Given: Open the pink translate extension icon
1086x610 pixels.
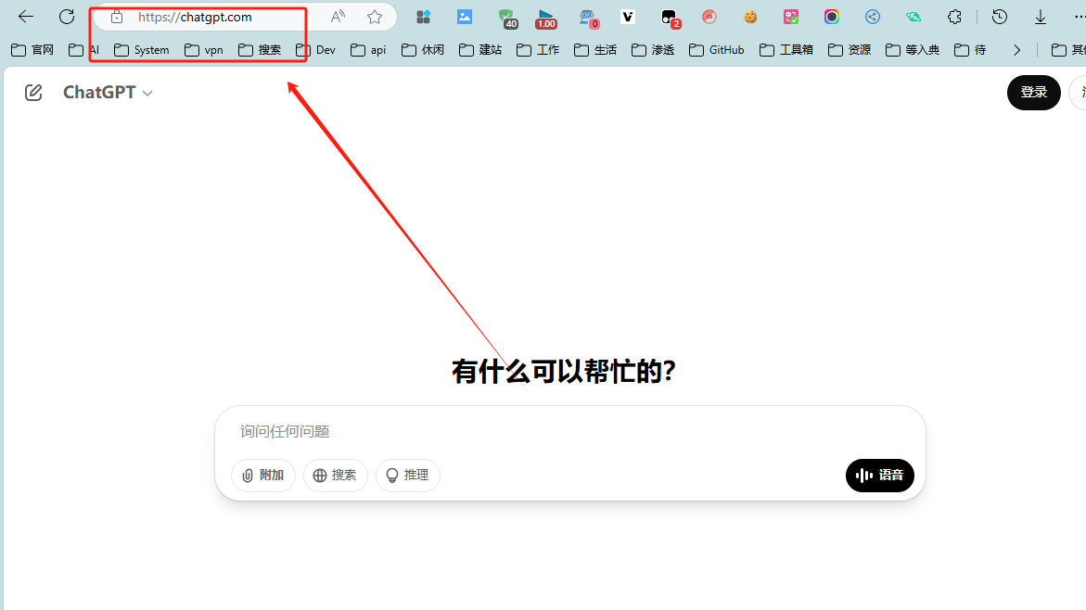Looking at the screenshot, I should tap(791, 17).
